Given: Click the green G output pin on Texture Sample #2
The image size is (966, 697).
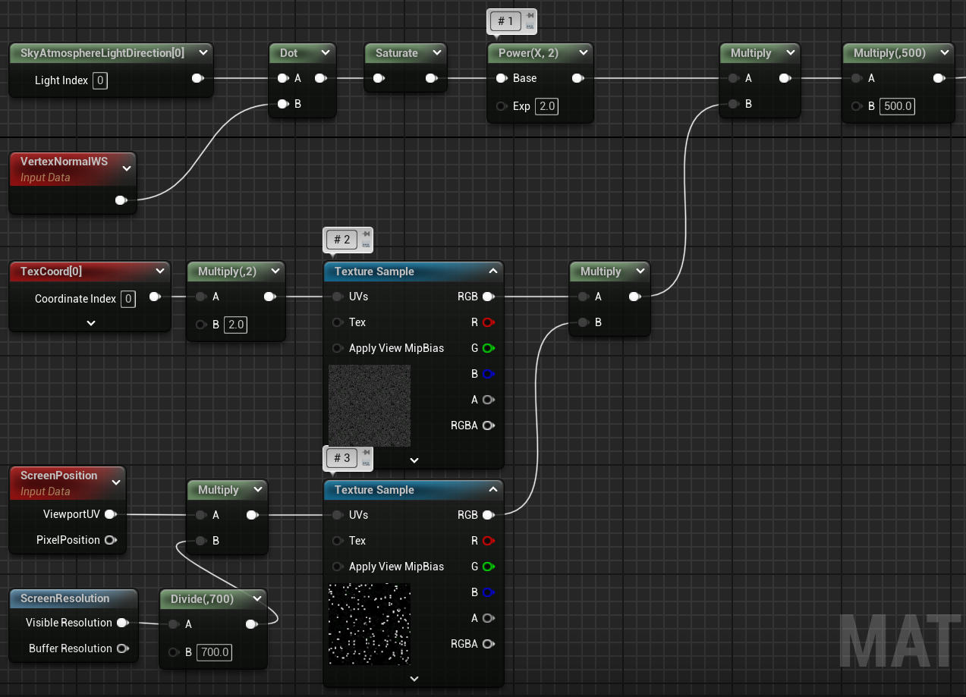Looking at the screenshot, I should click(488, 348).
